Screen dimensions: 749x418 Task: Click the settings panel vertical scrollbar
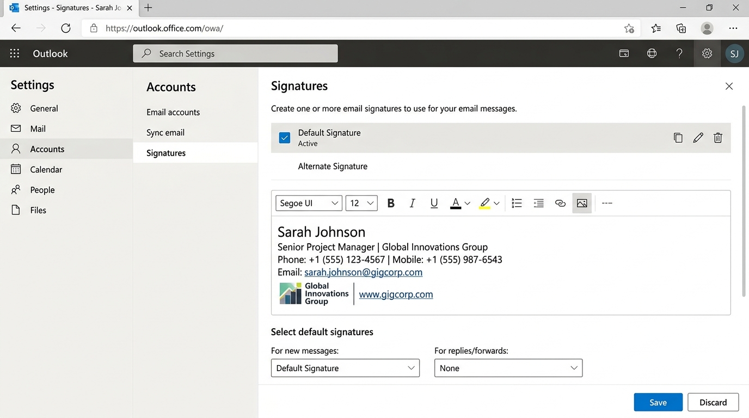[x=744, y=201]
